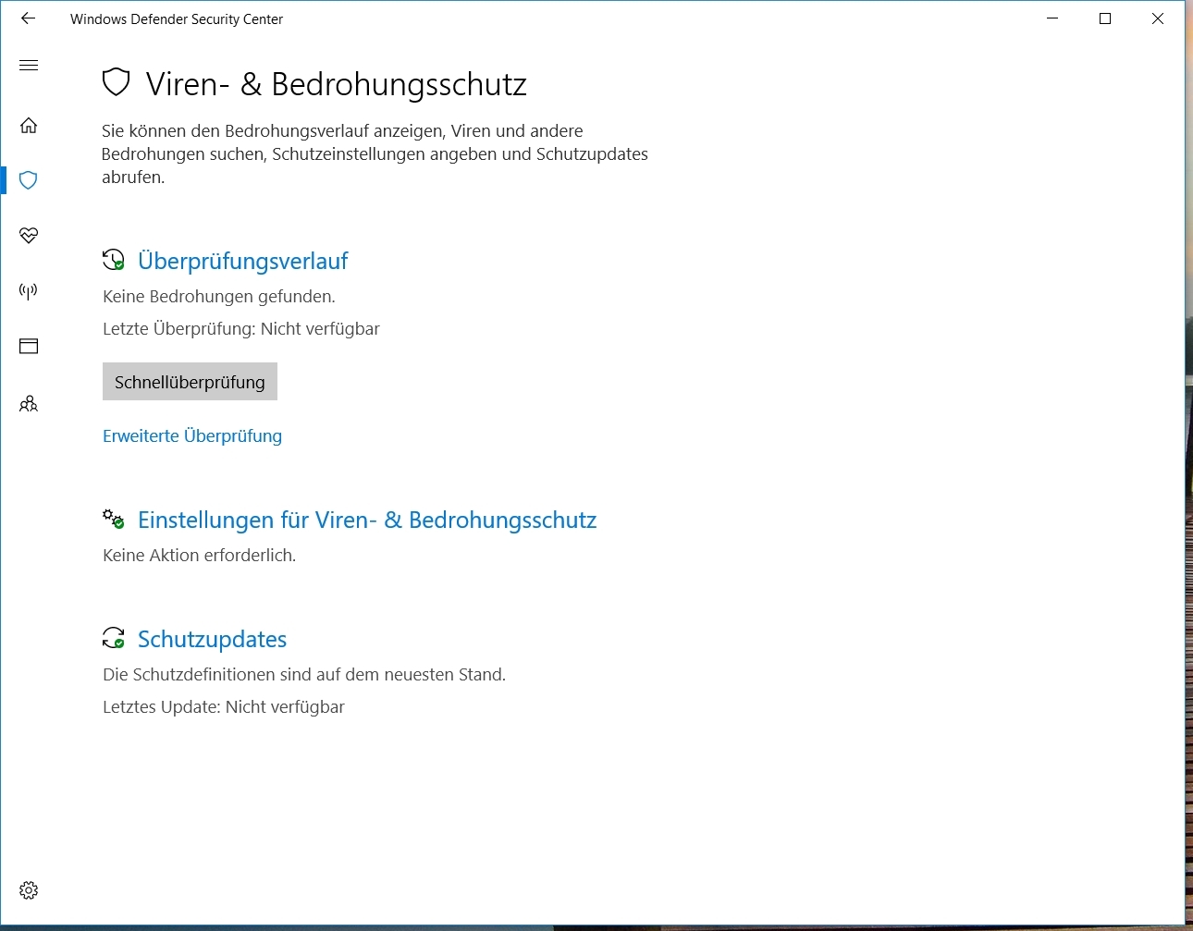Viewport: 1193px width, 931px height.
Task: Click the refresh icon next to Schutzupdates
Action: pos(114,638)
